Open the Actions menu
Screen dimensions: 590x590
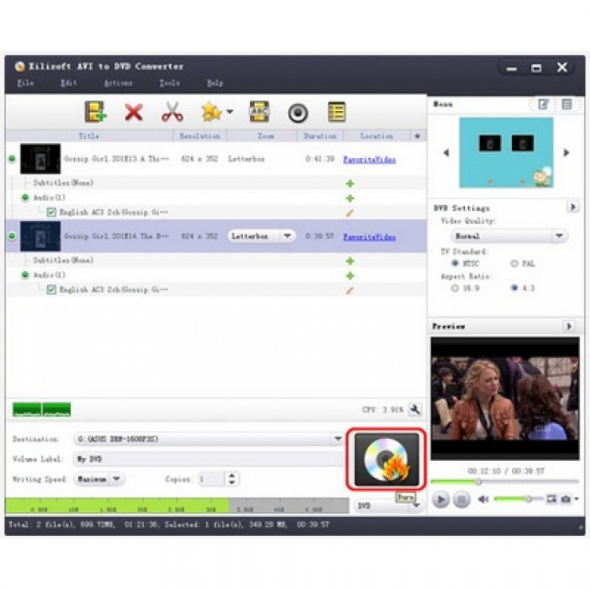(118, 83)
